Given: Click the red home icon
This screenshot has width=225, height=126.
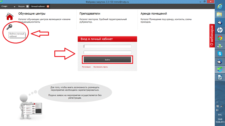Looking at the screenshot, I should coord(10,16).
